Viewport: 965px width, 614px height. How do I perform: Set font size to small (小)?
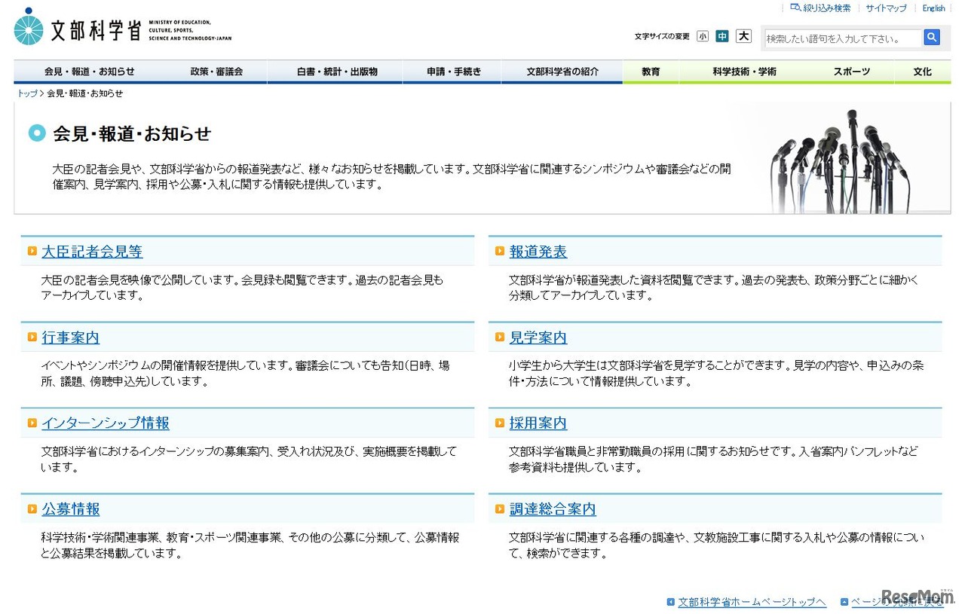[703, 36]
